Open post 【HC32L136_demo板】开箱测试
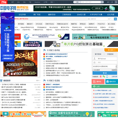This screenshot has height=118, width=118. (12, 102)
